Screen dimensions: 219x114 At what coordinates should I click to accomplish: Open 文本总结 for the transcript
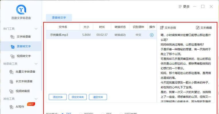click(168, 28)
